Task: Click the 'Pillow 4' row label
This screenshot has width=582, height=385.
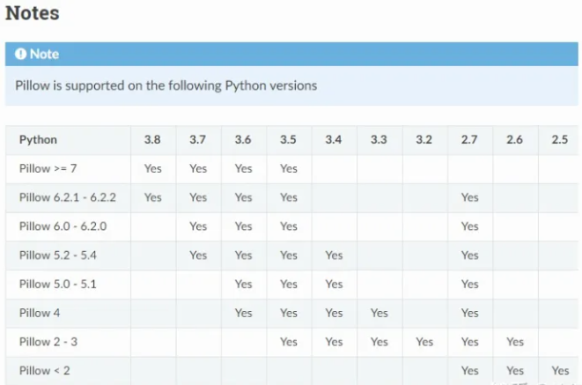Action: (x=41, y=313)
